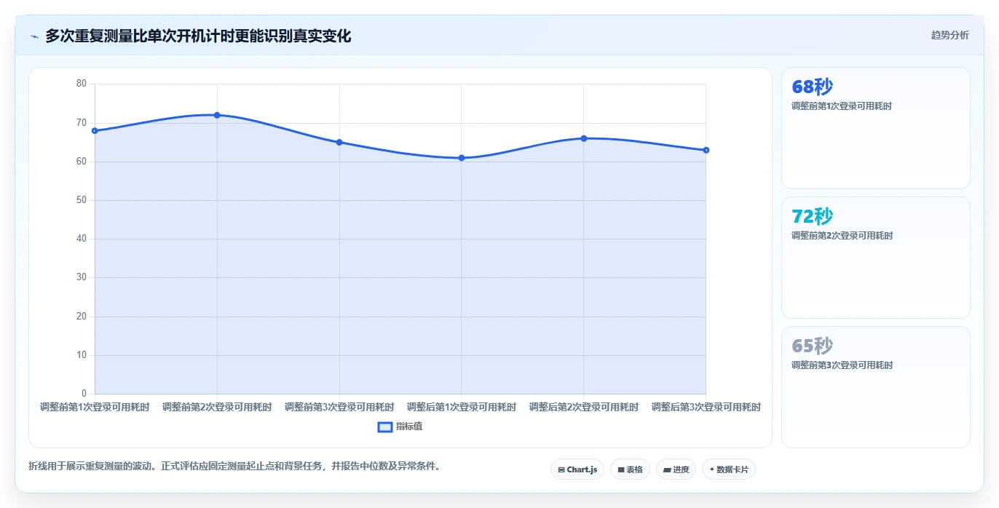Click the y-axis value 30
Image resolution: width=999 pixels, height=508 pixels.
82,277
